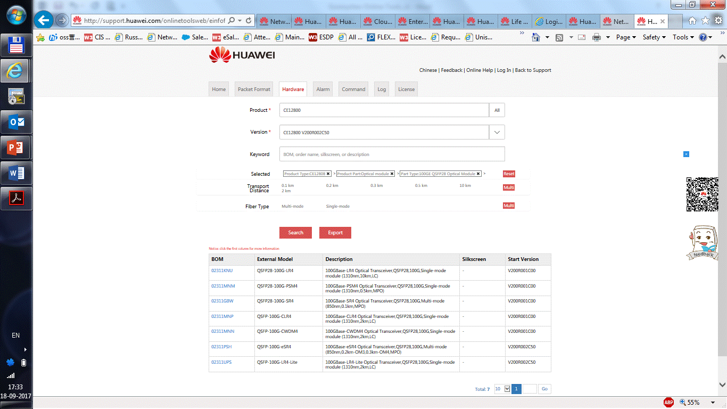This screenshot has width=727, height=409.
Task: Go back to the previous page
Action: (x=44, y=21)
